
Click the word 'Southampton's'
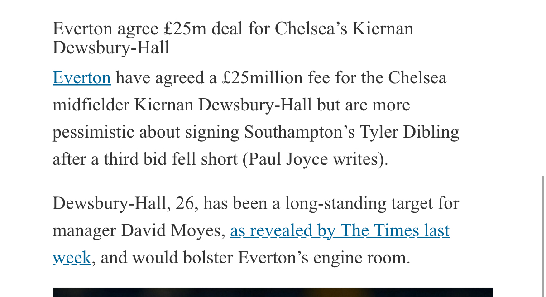click(x=299, y=132)
